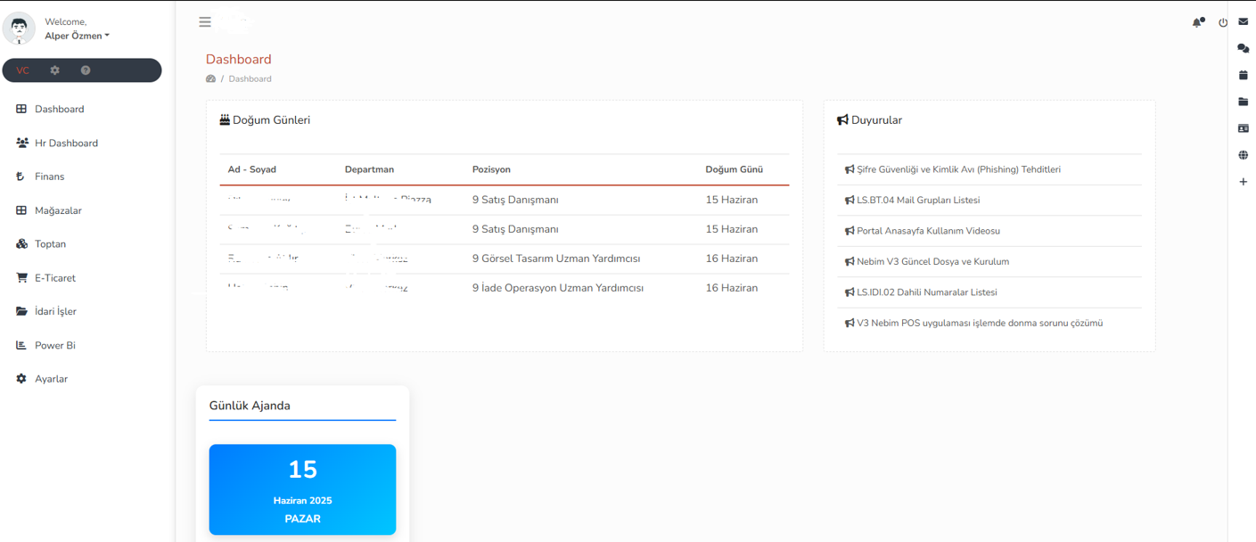
Task: Open the mail envelope icon
Action: (x=1244, y=21)
